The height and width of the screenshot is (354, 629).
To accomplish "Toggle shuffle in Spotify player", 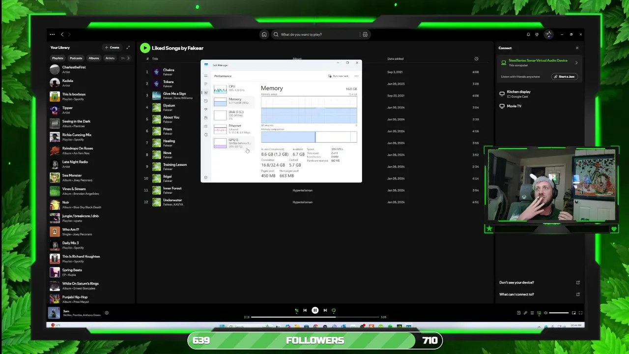I will pyautogui.click(x=296, y=310).
